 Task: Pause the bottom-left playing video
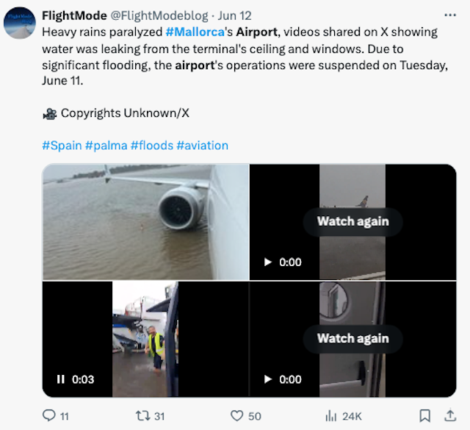click(61, 379)
